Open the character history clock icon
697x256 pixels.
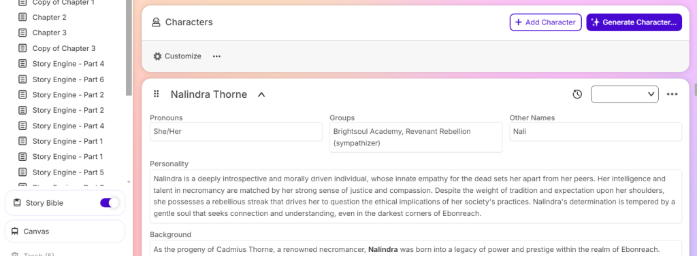click(x=577, y=94)
